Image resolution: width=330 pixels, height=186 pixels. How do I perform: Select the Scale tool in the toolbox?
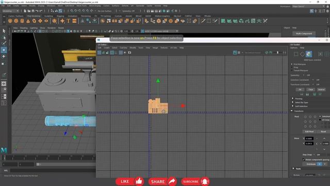click(4, 63)
